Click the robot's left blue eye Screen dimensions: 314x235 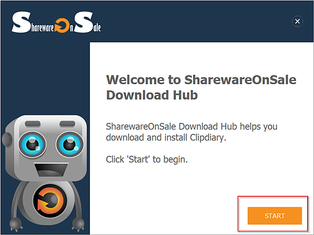pyautogui.click(x=32, y=144)
